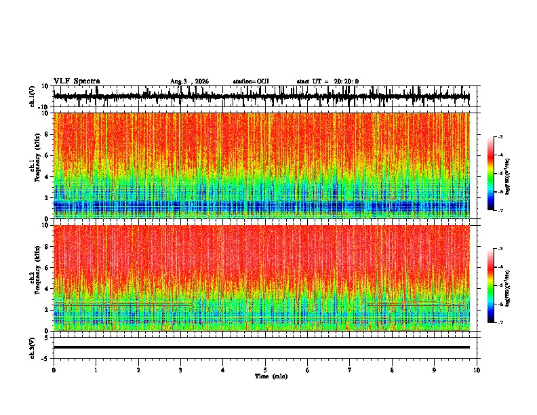The image size is (537, 415).
Task: Click the "-3" tick on ch.2 colorbar
Action: (500, 249)
